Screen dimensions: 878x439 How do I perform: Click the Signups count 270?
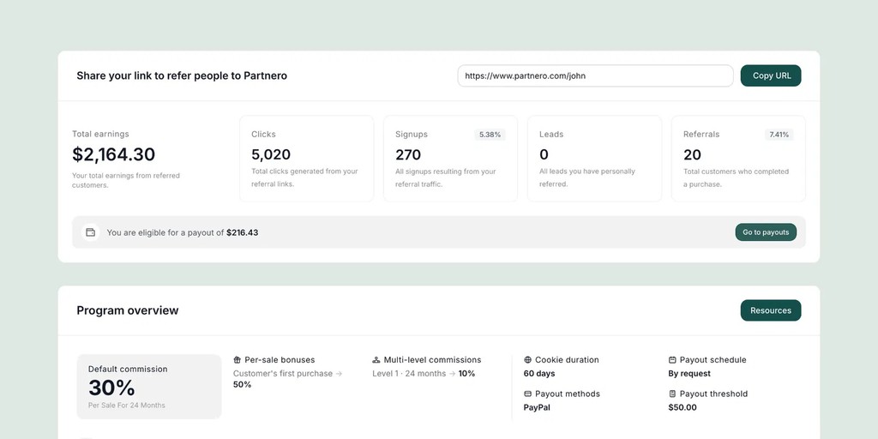(408, 154)
